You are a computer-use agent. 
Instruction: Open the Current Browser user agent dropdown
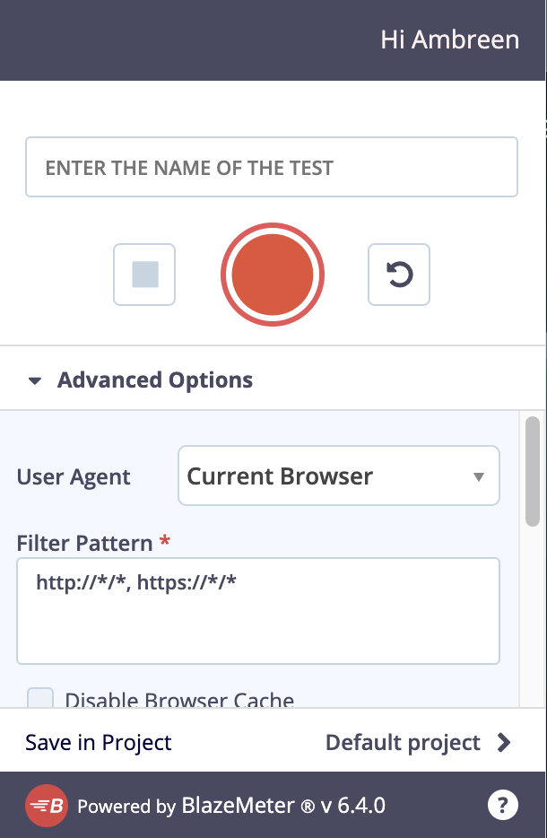click(x=338, y=476)
